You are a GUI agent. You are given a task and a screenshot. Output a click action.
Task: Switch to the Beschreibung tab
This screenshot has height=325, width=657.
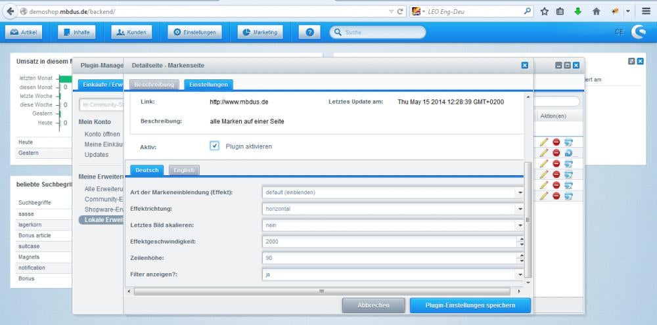(154, 85)
